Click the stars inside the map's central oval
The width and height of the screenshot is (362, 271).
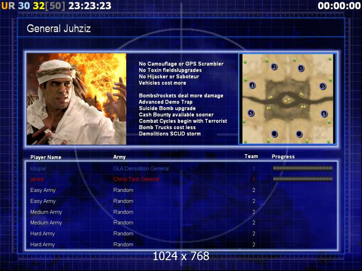pyautogui.click(x=287, y=100)
